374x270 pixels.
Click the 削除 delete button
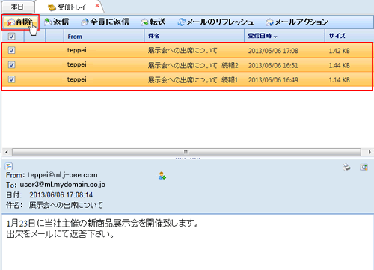[x=20, y=22]
